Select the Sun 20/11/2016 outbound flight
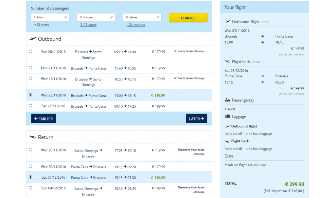Screen dimensions: 335x198 (x=30, y=51)
